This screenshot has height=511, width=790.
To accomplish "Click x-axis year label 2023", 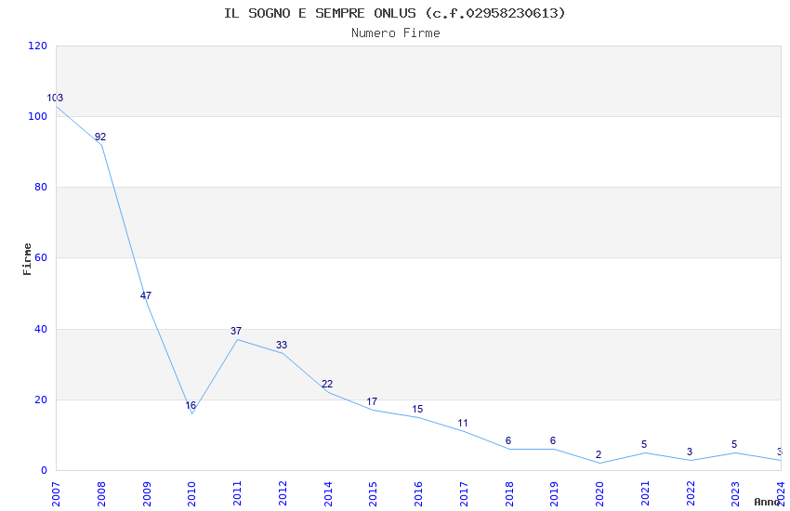I will [735, 494].
